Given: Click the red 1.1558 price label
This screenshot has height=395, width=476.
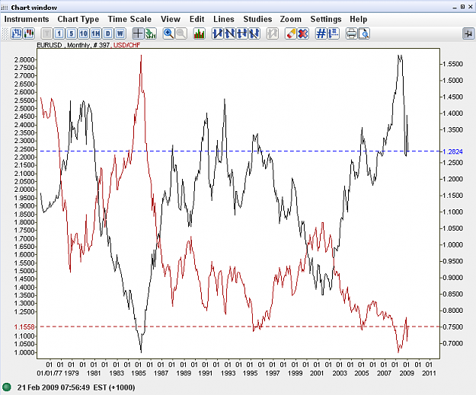Looking at the screenshot, I should (x=24, y=327).
